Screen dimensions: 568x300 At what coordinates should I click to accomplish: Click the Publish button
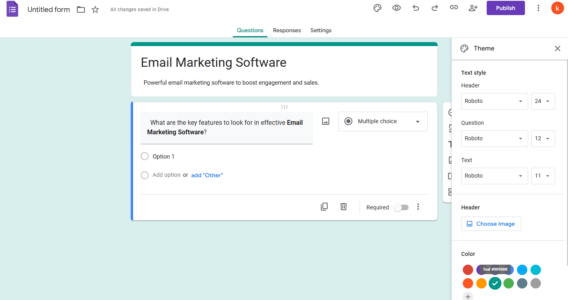505,8
